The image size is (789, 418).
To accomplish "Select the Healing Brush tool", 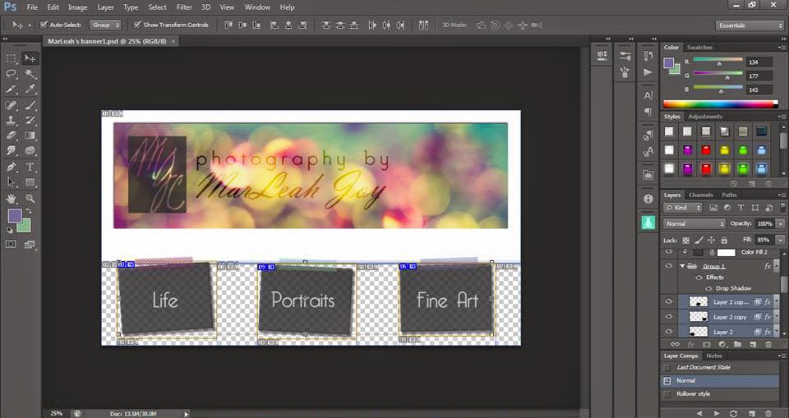I will click(11, 105).
